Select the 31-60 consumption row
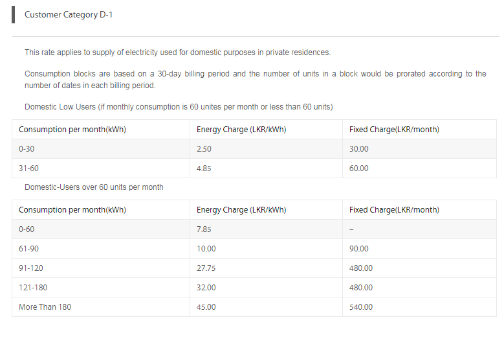Screen dimensions: 504x348 [254, 168]
